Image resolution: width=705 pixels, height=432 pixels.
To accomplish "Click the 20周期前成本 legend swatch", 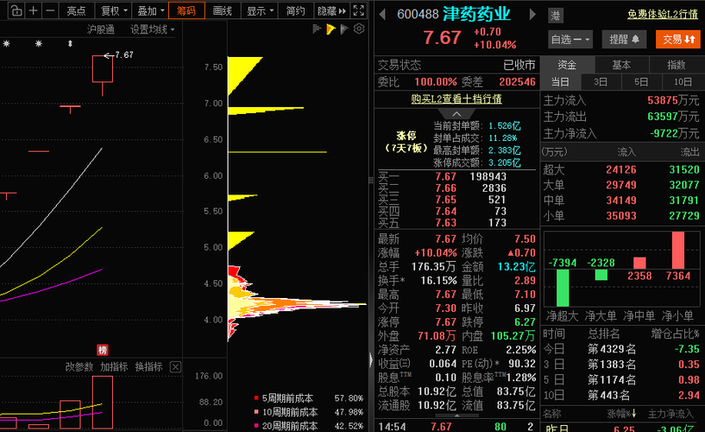I will click(256, 425).
